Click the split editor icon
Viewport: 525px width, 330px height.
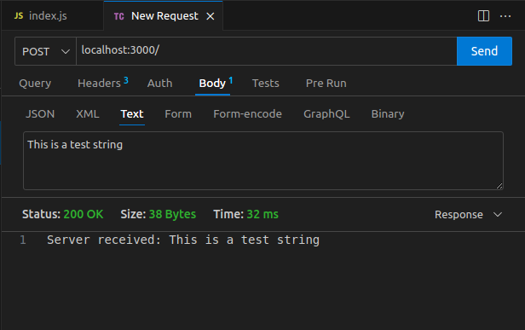pyautogui.click(x=483, y=15)
